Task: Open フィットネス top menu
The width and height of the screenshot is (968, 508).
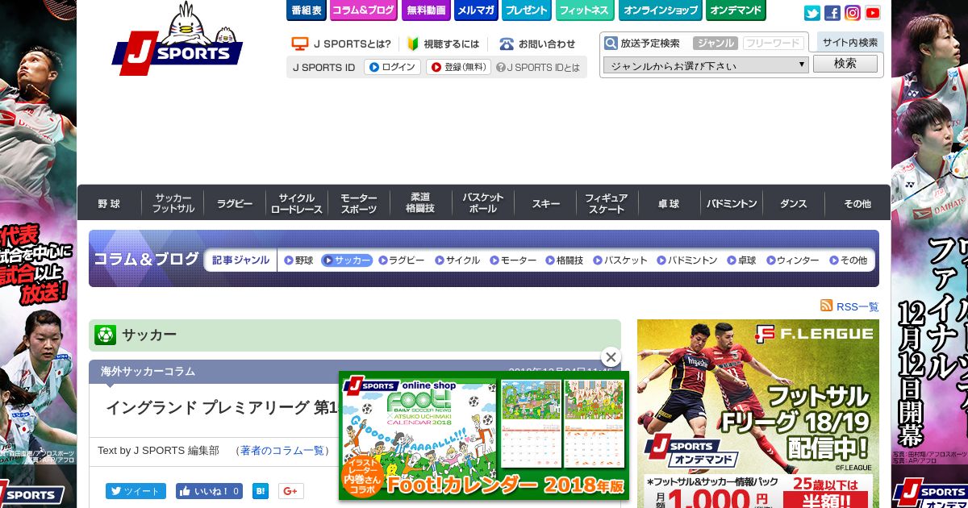Action: point(585,10)
